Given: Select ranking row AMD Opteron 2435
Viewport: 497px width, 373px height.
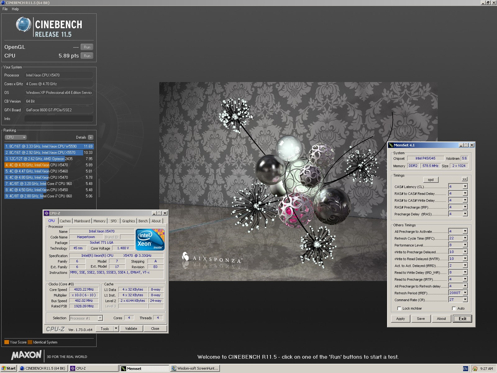Looking at the screenshot, I should click(x=49, y=159).
